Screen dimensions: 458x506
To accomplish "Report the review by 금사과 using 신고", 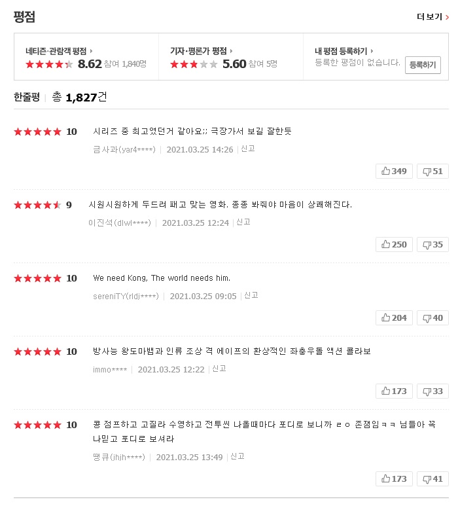I will (248, 149).
